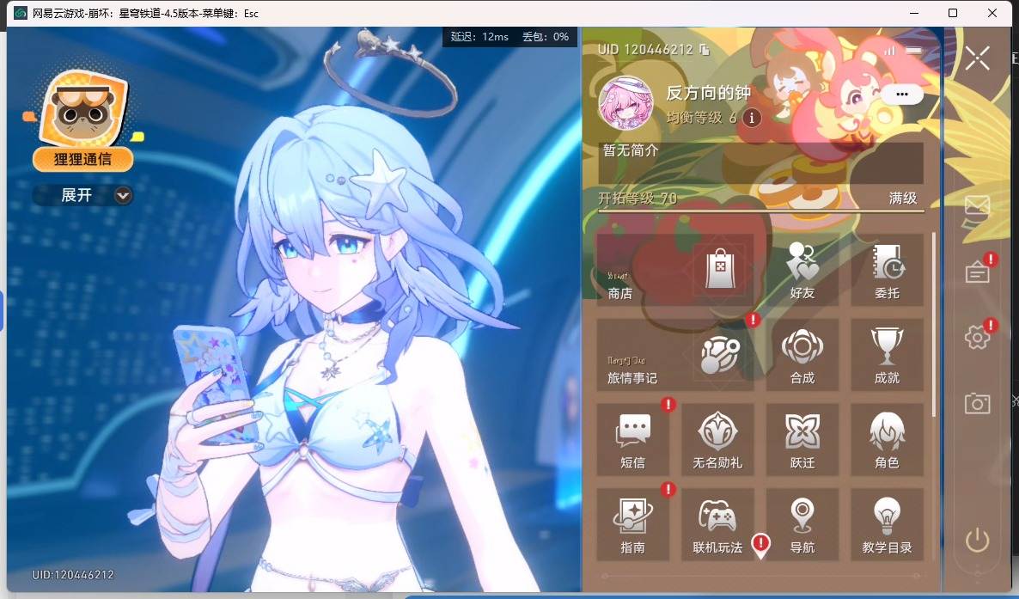Image resolution: width=1019 pixels, height=599 pixels.
Task: Click the 满级 max level label
Action: tap(903, 198)
